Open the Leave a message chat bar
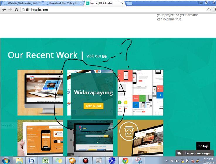 coord(195,153)
